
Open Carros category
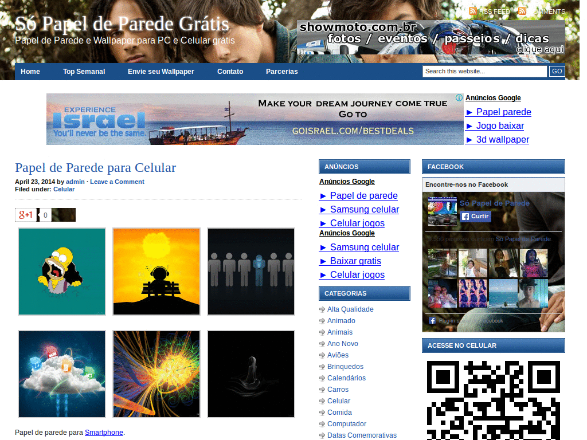[338, 390]
